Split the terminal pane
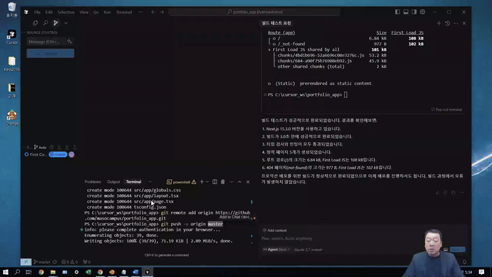Screen dimensions: 492x277 click(x=215, y=182)
